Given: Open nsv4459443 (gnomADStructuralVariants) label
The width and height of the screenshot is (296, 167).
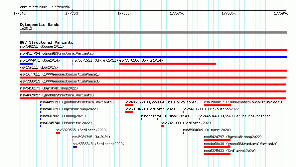Looking at the screenshot, I should [235, 116].
